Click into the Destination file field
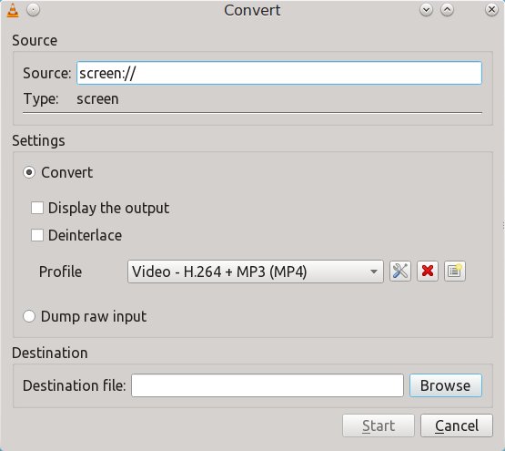The height and width of the screenshot is (451, 505). [x=268, y=385]
